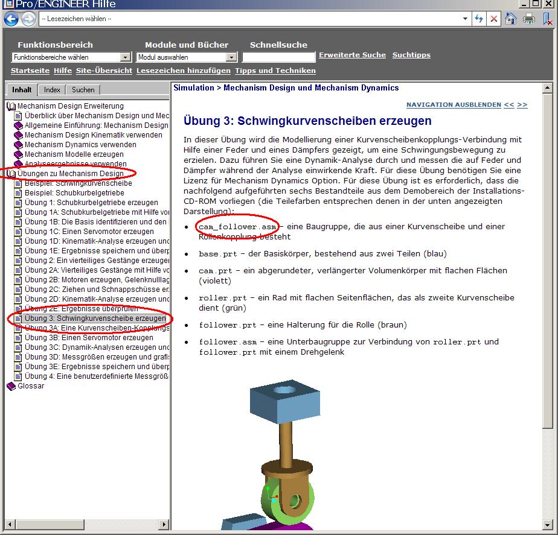This screenshot has height=535, width=558.
Task: Click the Refresh arrows icon
Action: point(479,19)
